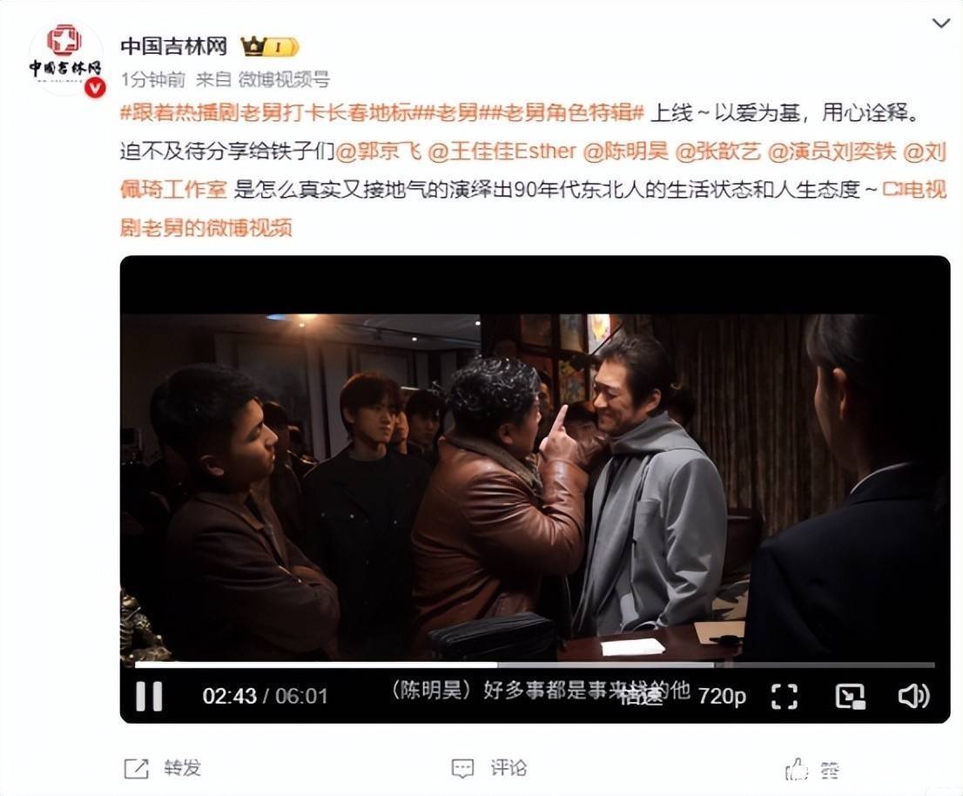Open picture-in-picture mini player
963x796 pixels.
tap(851, 697)
